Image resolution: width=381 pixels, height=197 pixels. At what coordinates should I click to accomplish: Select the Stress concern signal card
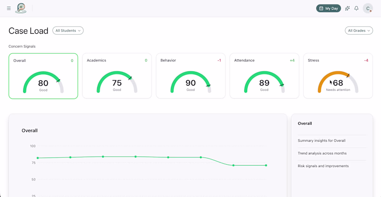338,76
